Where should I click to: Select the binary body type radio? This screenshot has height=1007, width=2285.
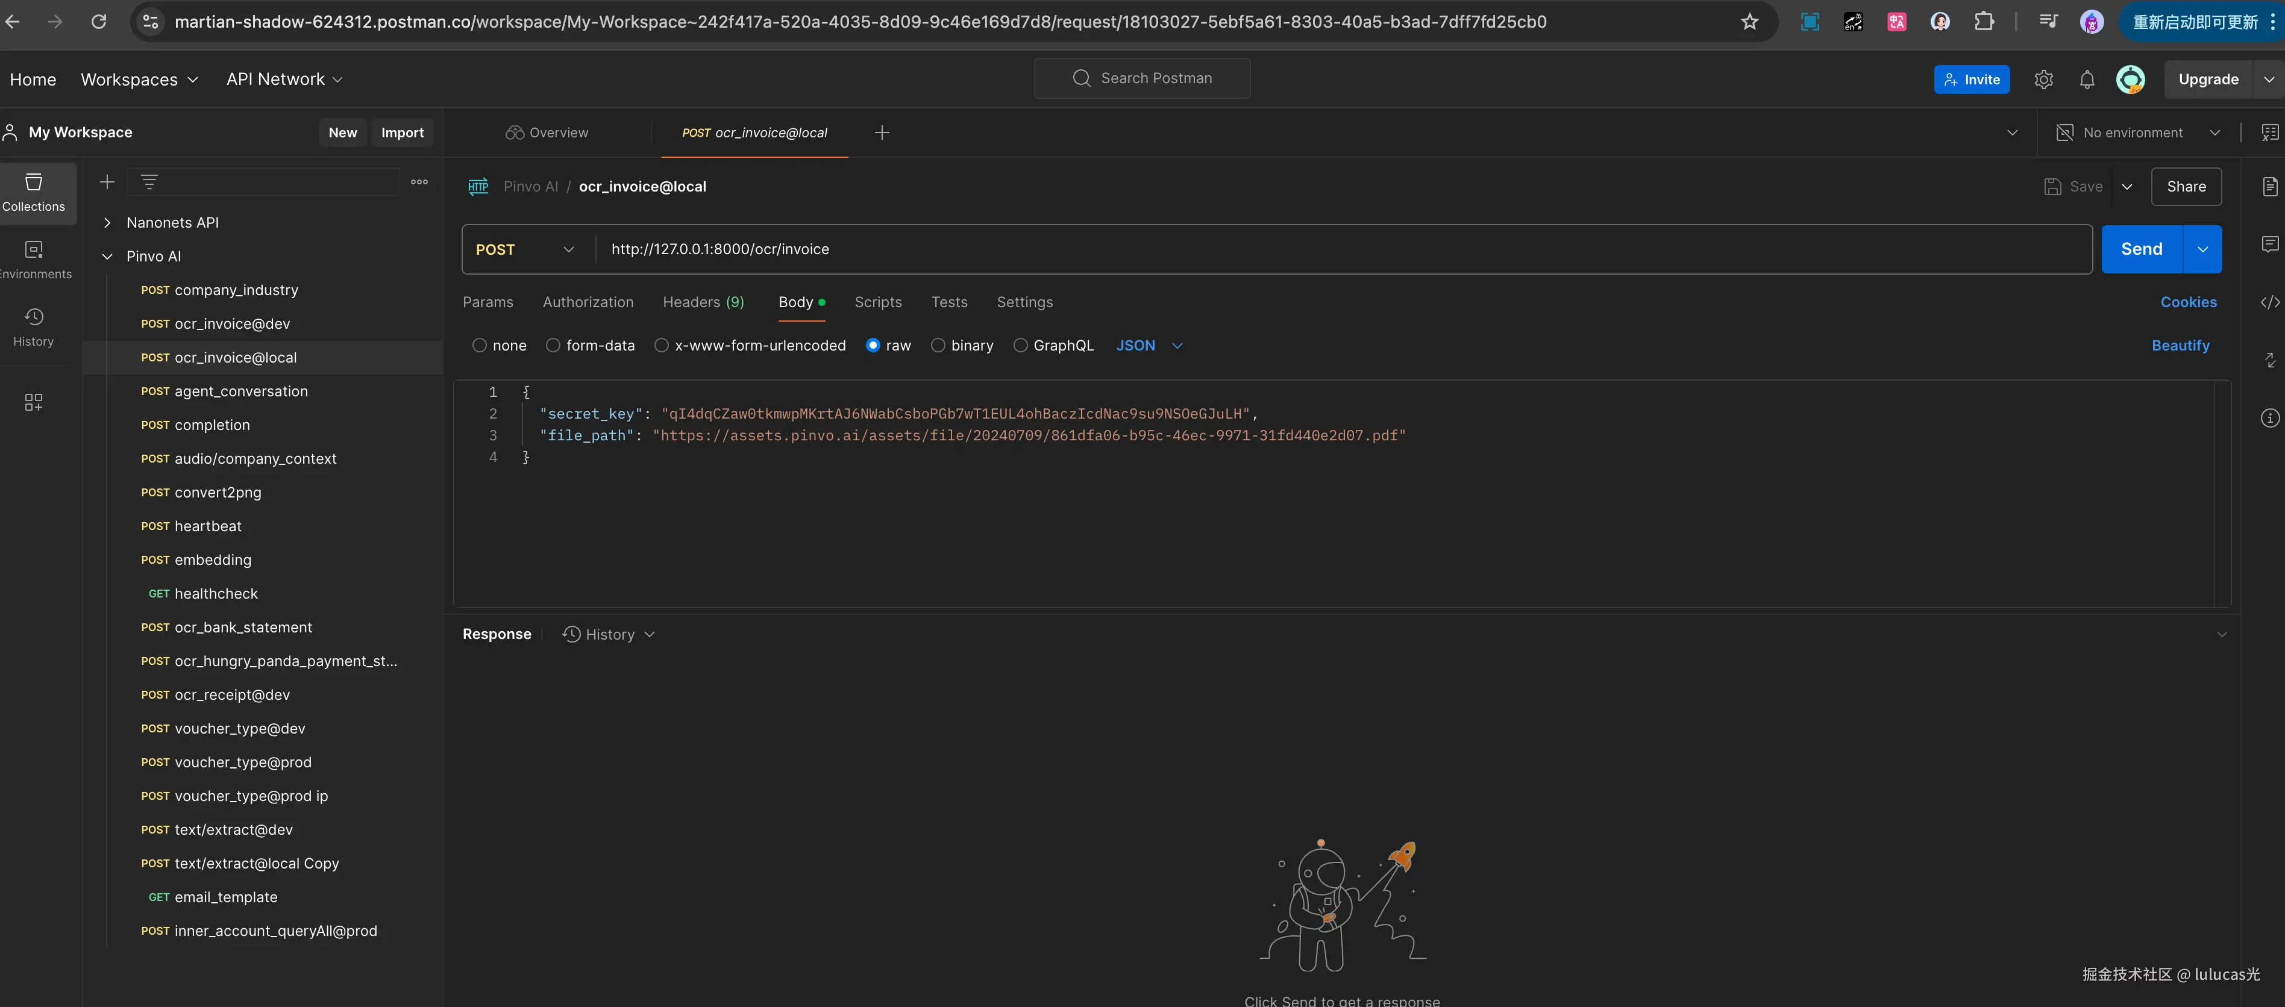coord(938,346)
